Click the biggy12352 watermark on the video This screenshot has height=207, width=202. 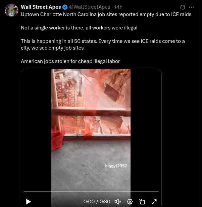116,166
